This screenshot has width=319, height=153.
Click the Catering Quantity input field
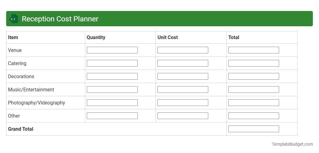[x=112, y=63]
